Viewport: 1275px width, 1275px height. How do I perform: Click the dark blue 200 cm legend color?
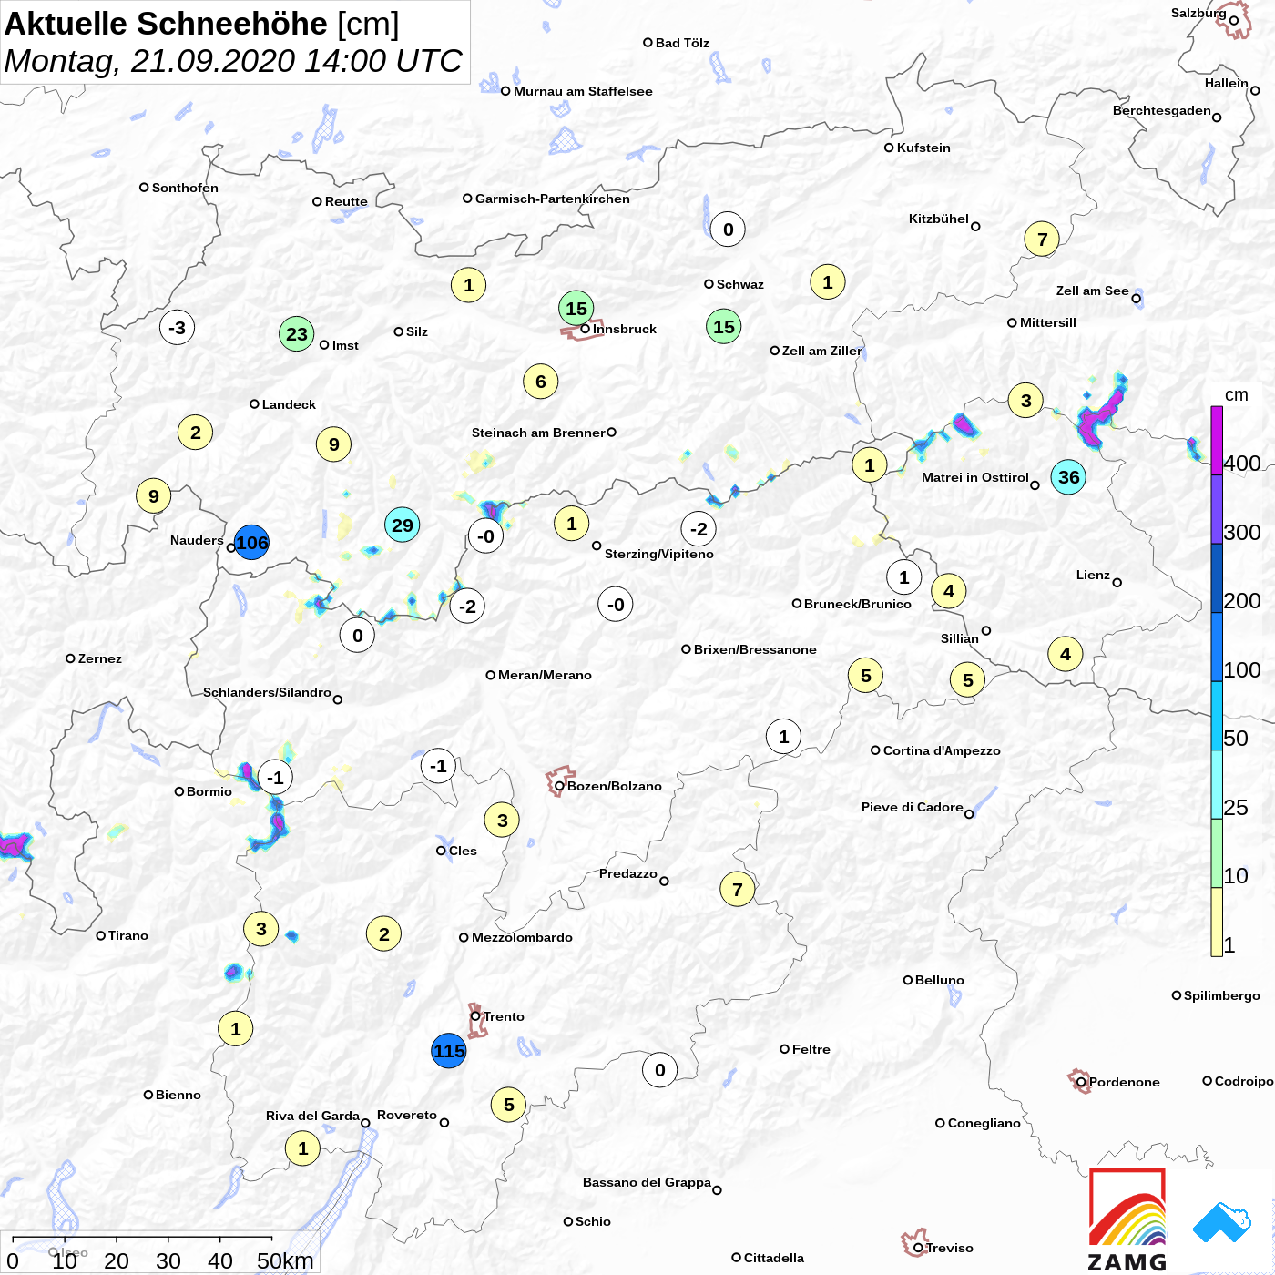pos(1217,577)
